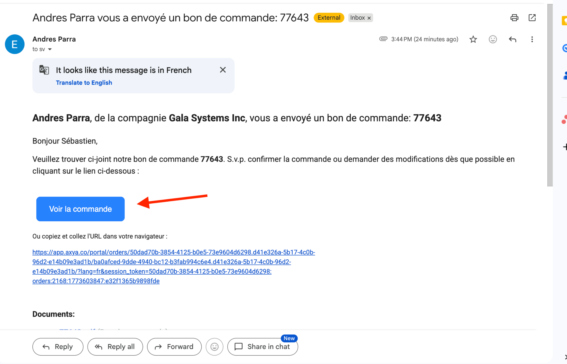Add an emoji reaction to the message
This screenshot has width=567, height=364.
(x=493, y=39)
